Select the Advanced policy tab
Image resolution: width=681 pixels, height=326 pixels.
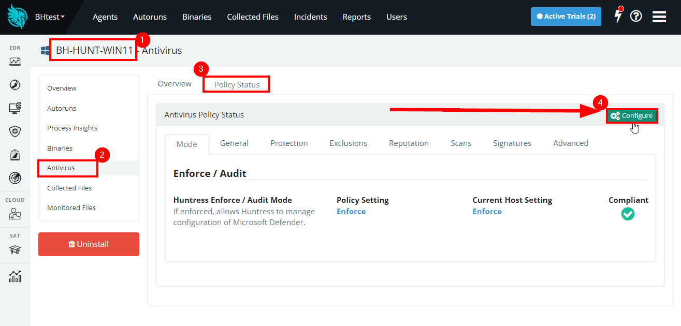pos(571,143)
